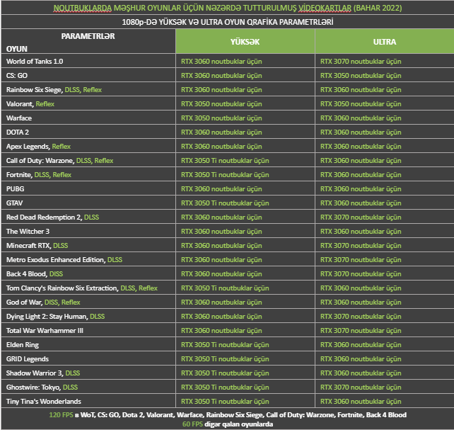Screen dimensions: 454x430
Task: Click 'Call of Duty: Warzone' game name
Action: pos(40,161)
